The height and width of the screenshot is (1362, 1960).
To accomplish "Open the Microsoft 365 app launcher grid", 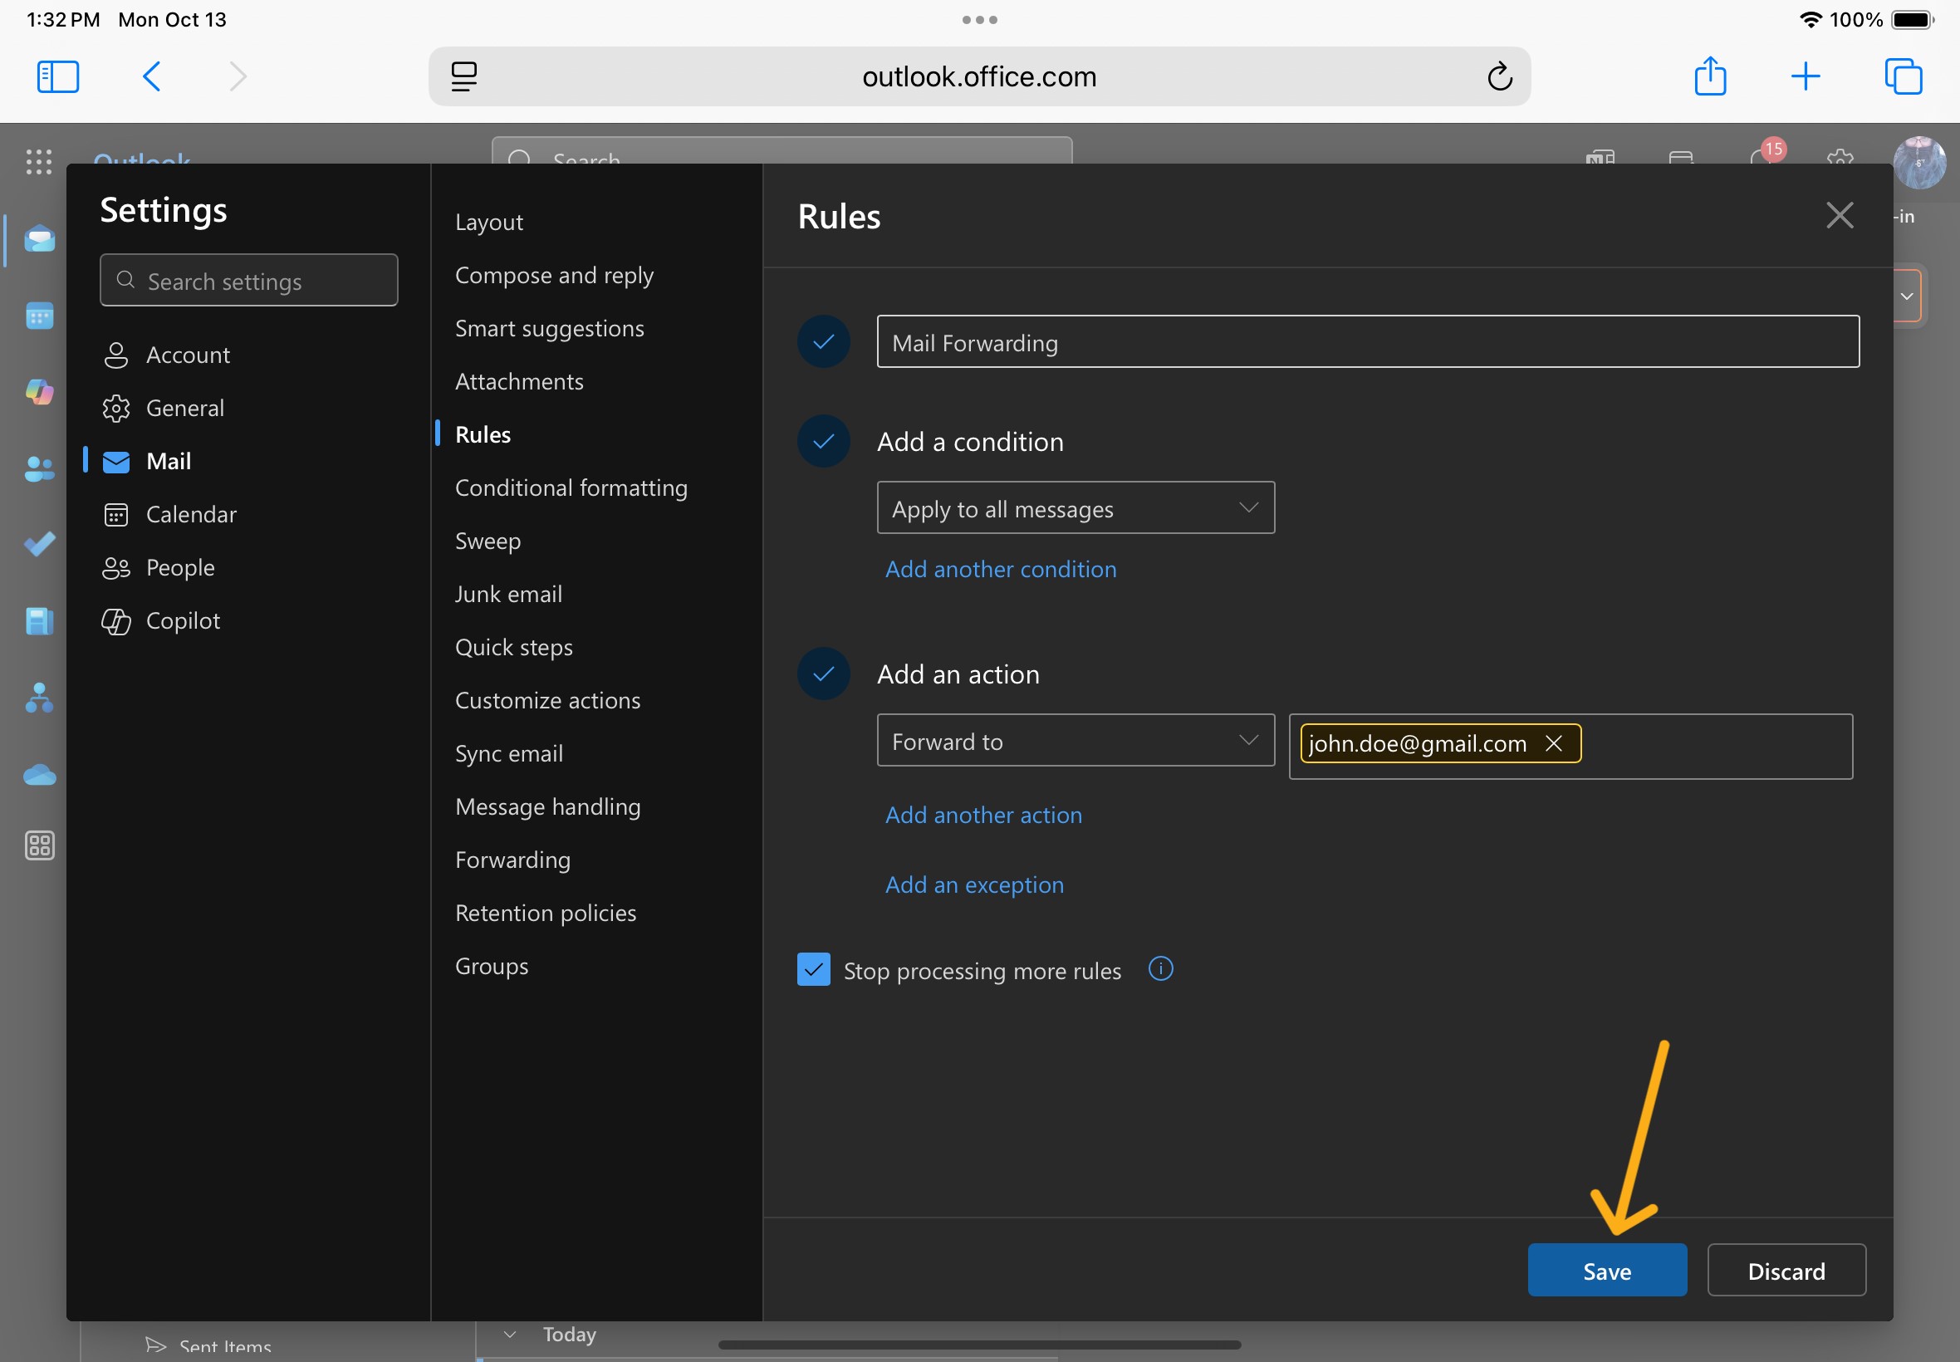I will (x=39, y=162).
